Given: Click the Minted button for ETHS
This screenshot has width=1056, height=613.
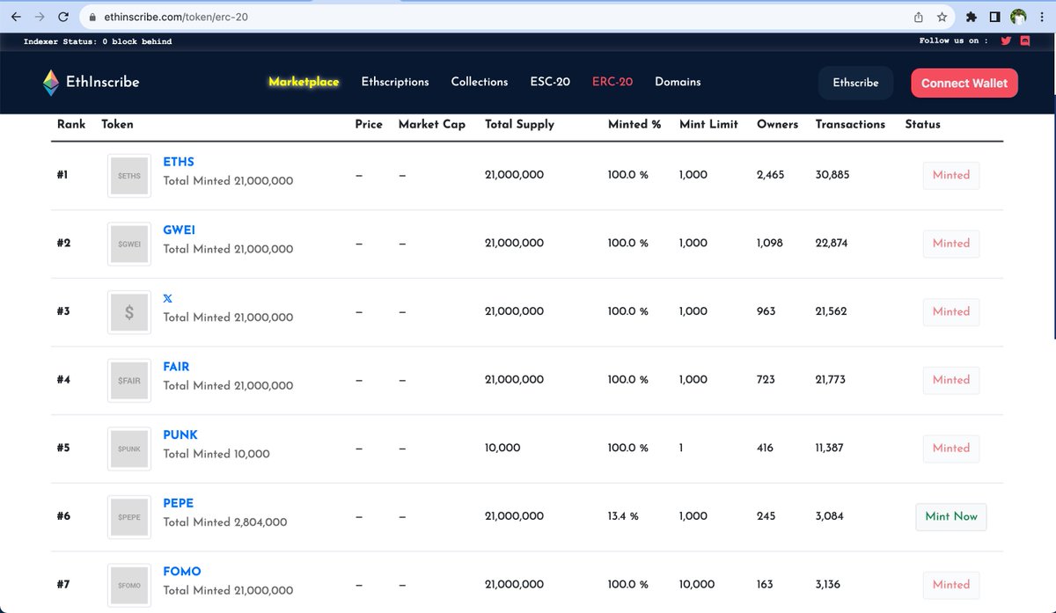Looking at the screenshot, I should [951, 175].
